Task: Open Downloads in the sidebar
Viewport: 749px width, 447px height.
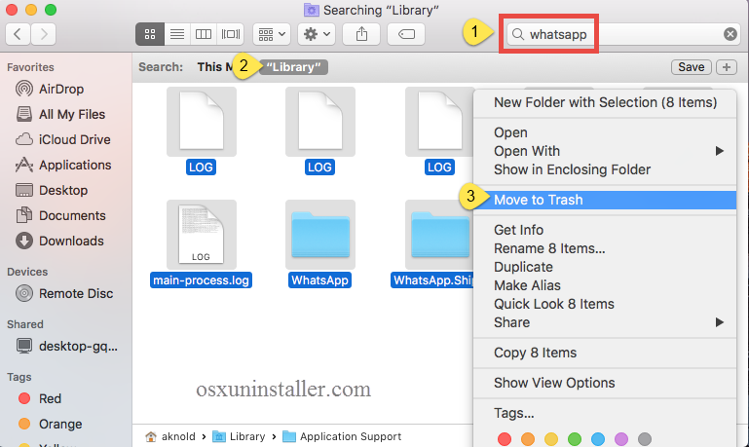Action: (59, 241)
